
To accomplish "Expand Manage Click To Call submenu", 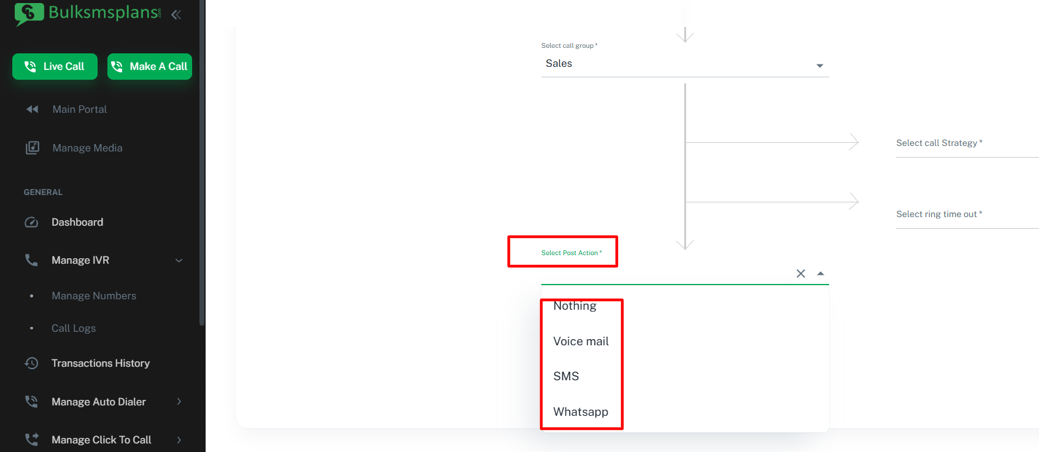I will point(179,440).
